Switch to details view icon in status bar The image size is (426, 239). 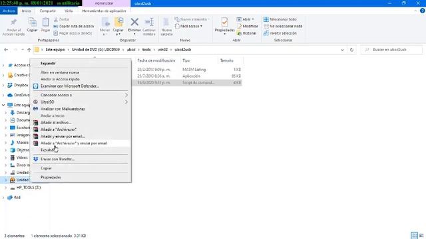point(414,235)
